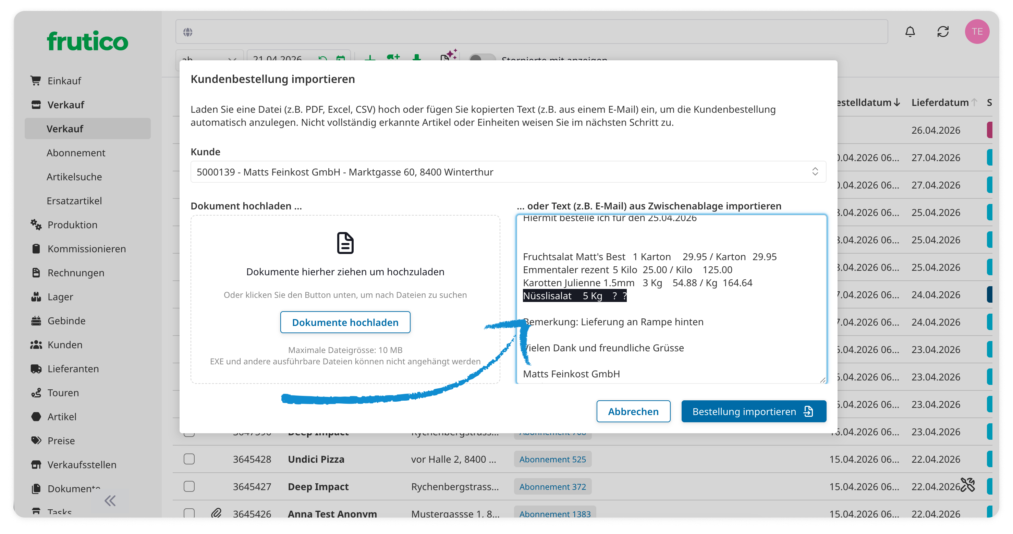Sort by the Bestelldatum column header
The height and width of the screenshot is (534, 1013).
point(868,102)
